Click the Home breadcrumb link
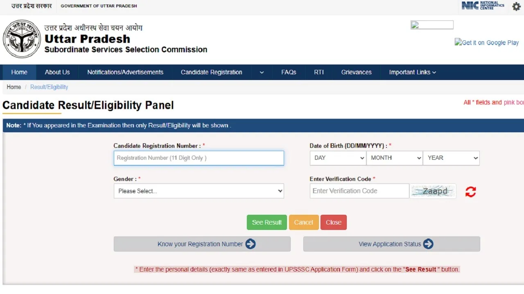 click(x=14, y=87)
